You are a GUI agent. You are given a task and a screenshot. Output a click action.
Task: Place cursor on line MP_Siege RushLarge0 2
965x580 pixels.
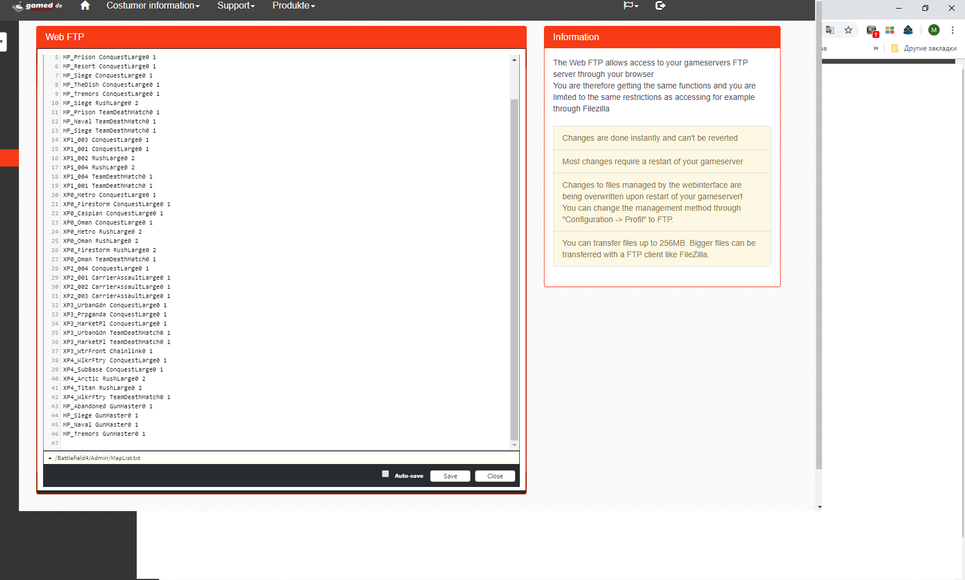[101, 103]
